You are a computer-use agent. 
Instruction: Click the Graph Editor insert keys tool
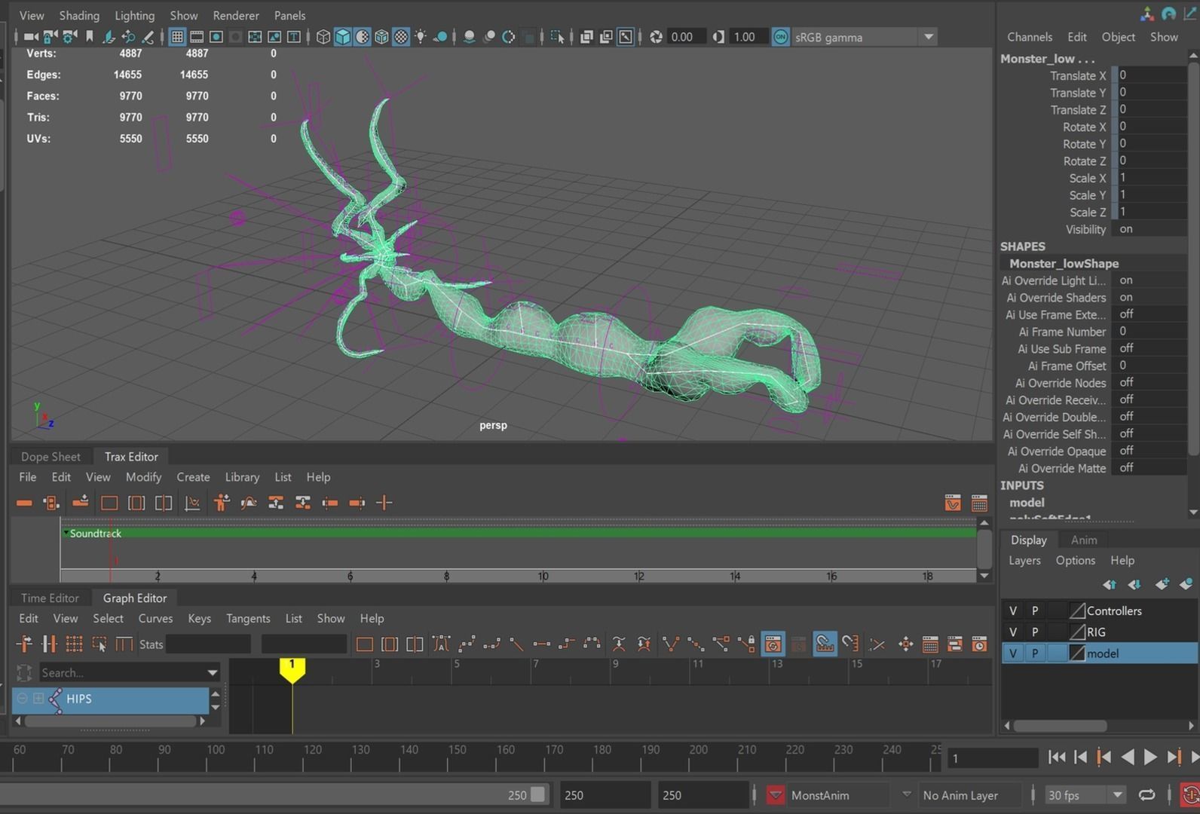49,644
